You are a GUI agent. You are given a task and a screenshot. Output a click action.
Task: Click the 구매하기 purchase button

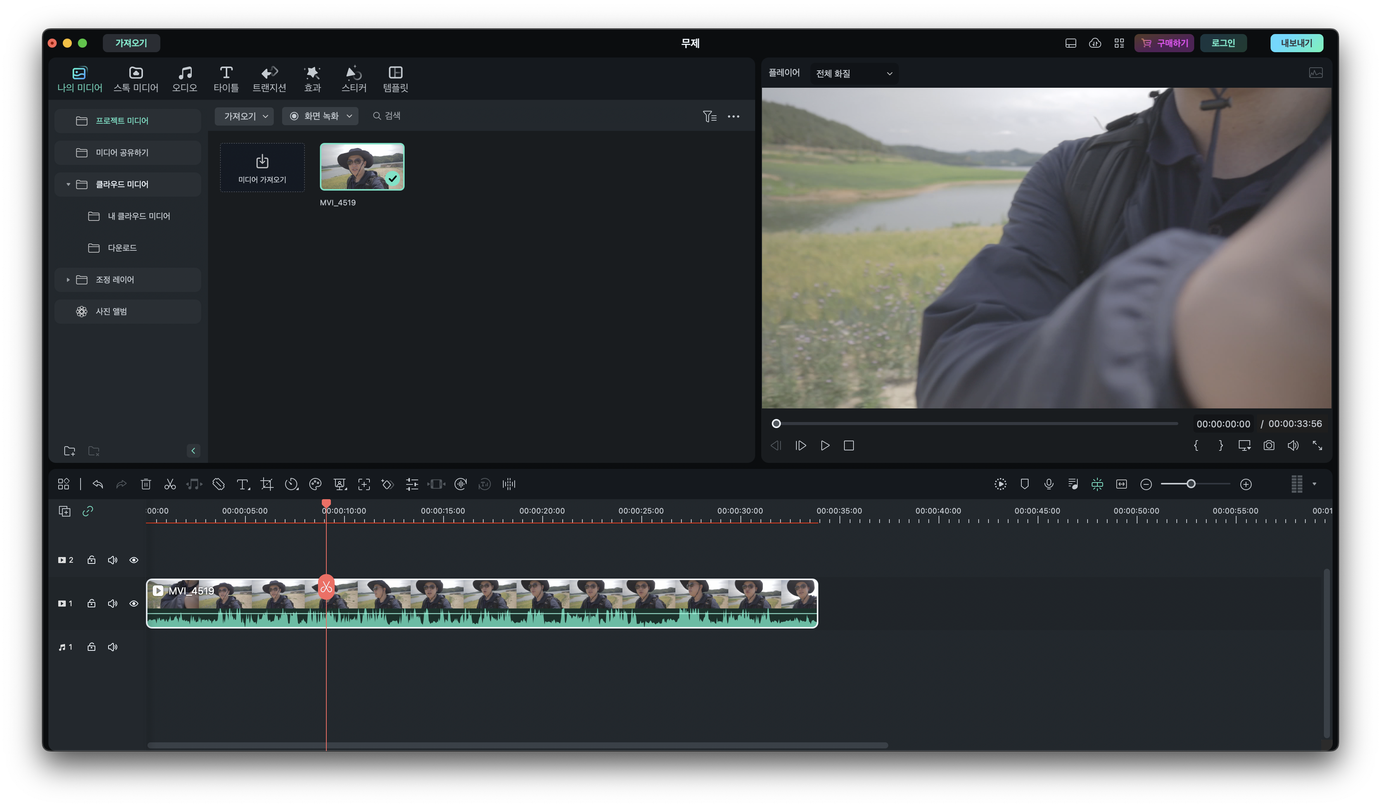point(1164,43)
